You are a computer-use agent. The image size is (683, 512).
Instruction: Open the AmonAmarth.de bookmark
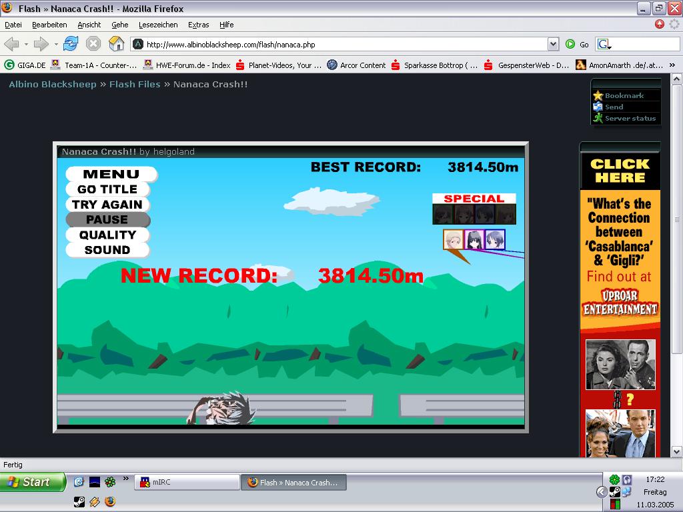pos(620,65)
